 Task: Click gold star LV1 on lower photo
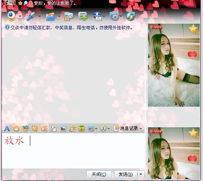194,133
